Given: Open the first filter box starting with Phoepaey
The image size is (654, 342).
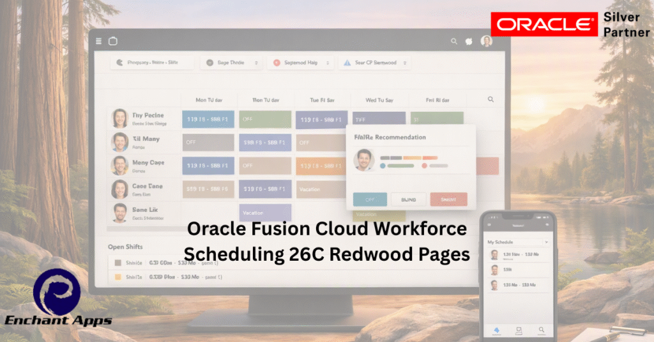Looking at the screenshot, I should click(x=152, y=62).
